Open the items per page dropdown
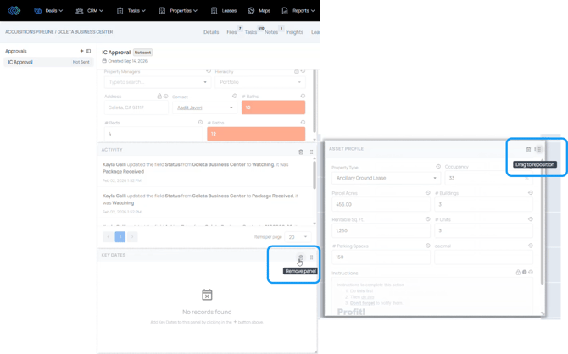This screenshot has width=568, height=354. click(298, 237)
